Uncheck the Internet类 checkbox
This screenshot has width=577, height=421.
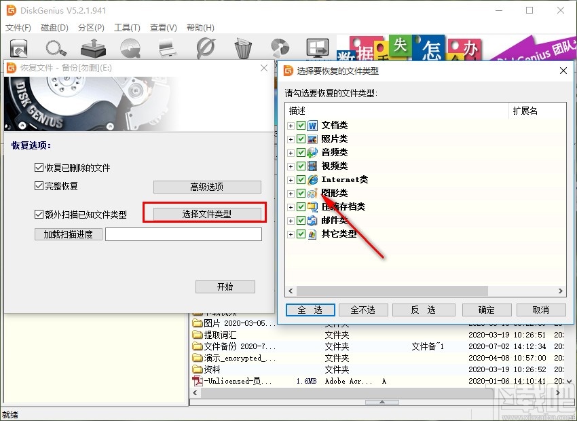pyautogui.click(x=301, y=179)
